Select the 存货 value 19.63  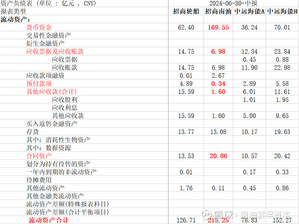click(282, 132)
